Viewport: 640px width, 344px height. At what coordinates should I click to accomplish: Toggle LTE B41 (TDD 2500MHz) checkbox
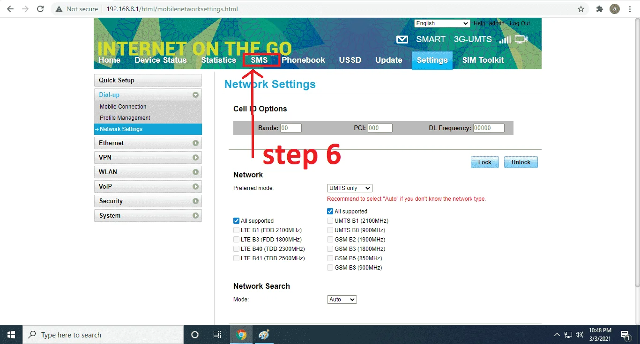point(237,258)
